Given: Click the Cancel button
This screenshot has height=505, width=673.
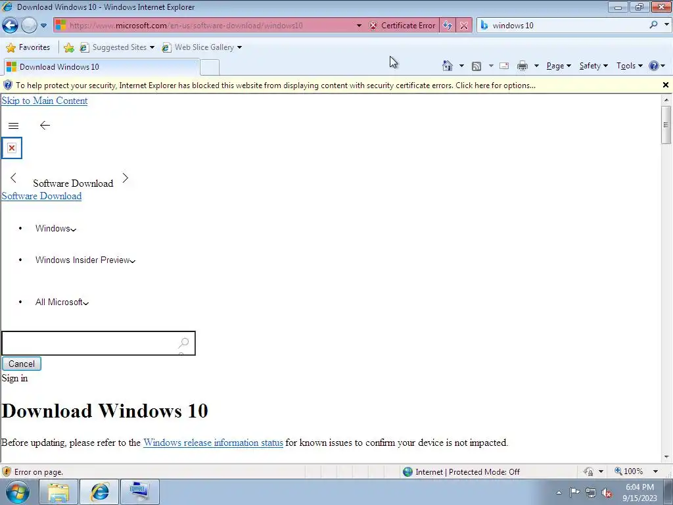Looking at the screenshot, I should (x=22, y=364).
